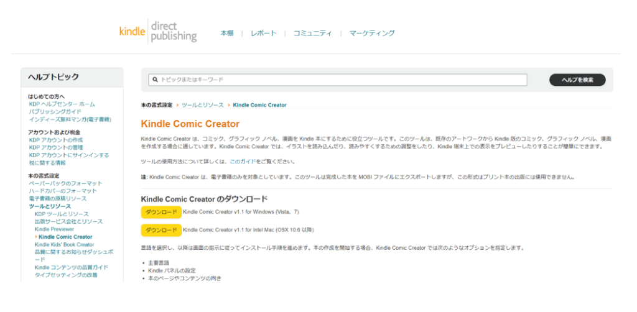
Task: Open Kindle Previewer sidebar link
Action: coord(54,229)
